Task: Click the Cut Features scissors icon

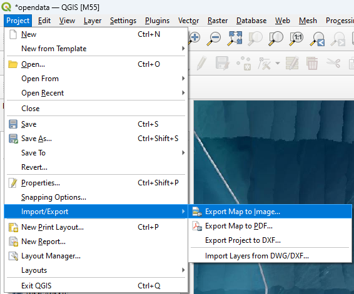Action: (x=333, y=63)
